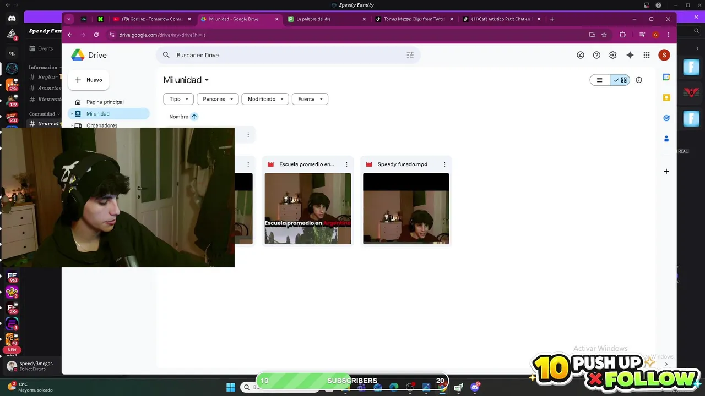Expand Mi unidad tree in sidebar
The height and width of the screenshot is (396, 705).
[x=72, y=114]
